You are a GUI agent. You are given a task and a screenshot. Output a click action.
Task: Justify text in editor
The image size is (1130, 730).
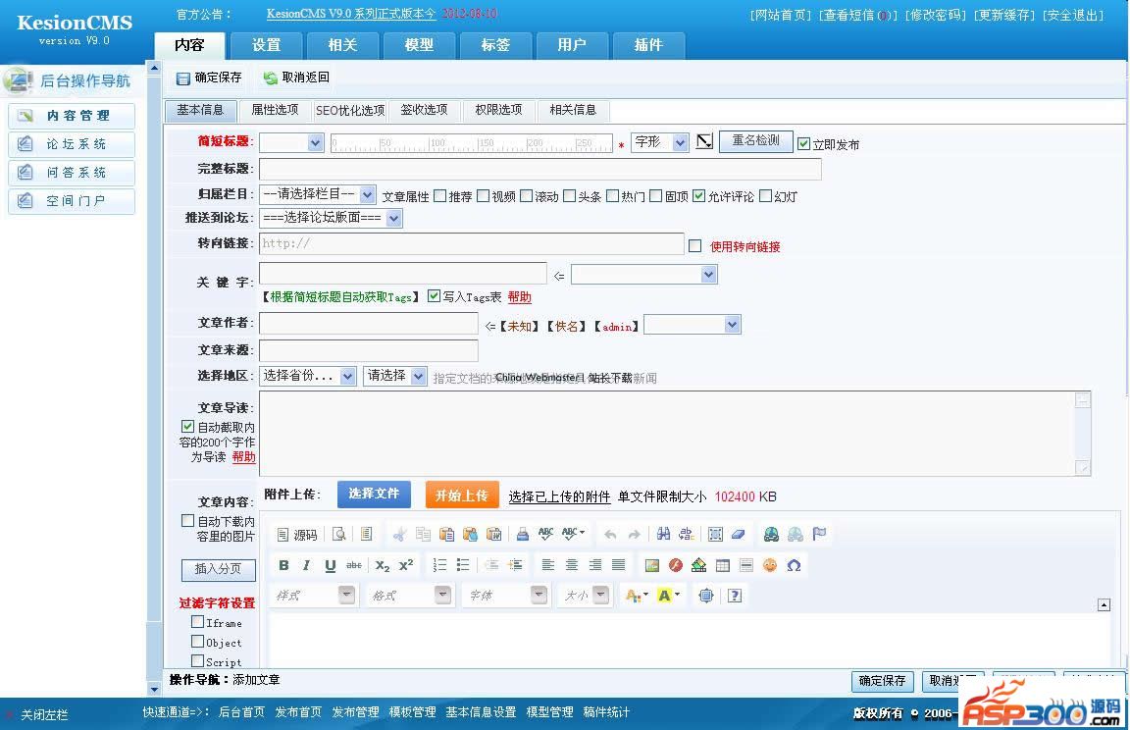click(618, 565)
